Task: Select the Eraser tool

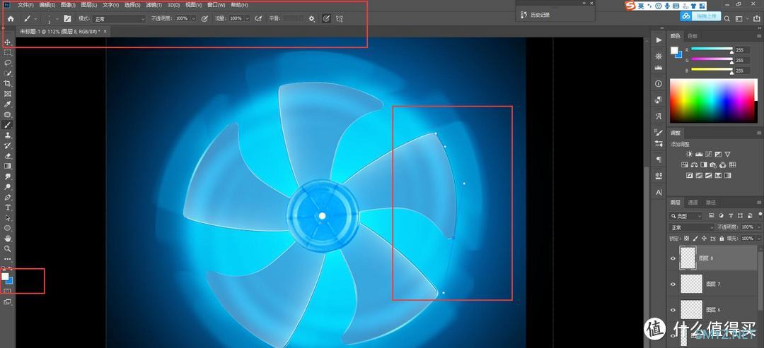Action: click(8, 156)
